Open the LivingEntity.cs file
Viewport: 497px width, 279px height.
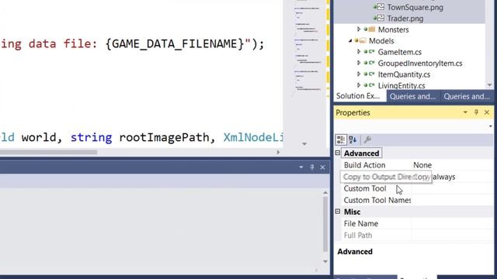click(401, 85)
